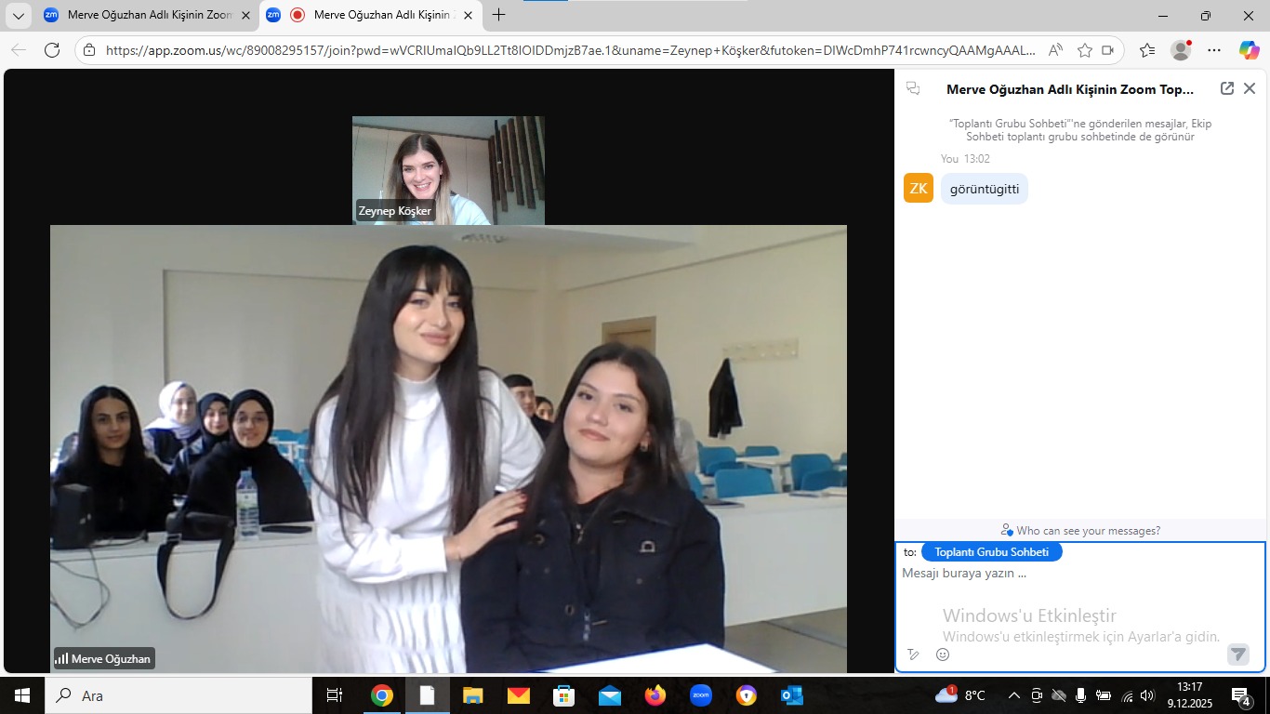Image resolution: width=1270 pixels, height=714 pixels.
Task: Click the text formatting icon in chat
Action: pos(914,654)
